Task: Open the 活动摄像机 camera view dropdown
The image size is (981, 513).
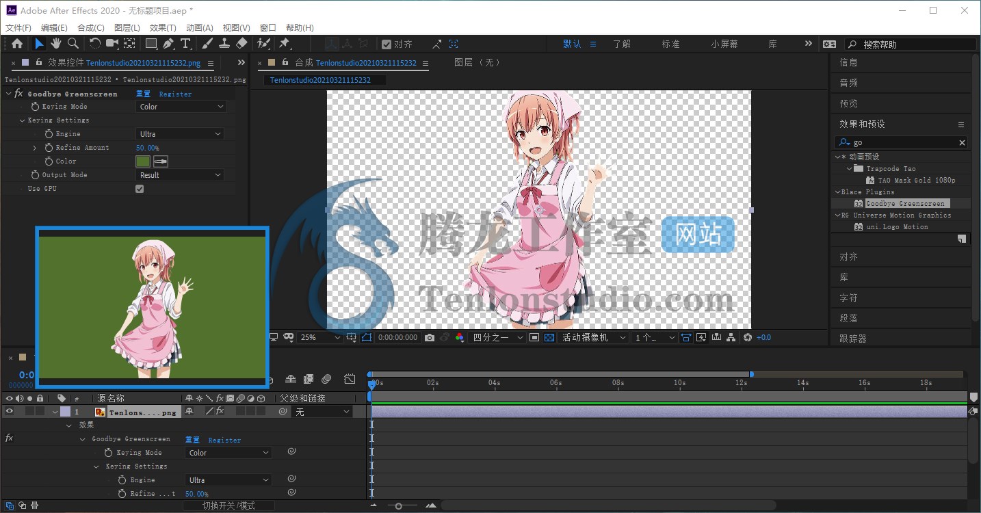Action: coord(594,337)
